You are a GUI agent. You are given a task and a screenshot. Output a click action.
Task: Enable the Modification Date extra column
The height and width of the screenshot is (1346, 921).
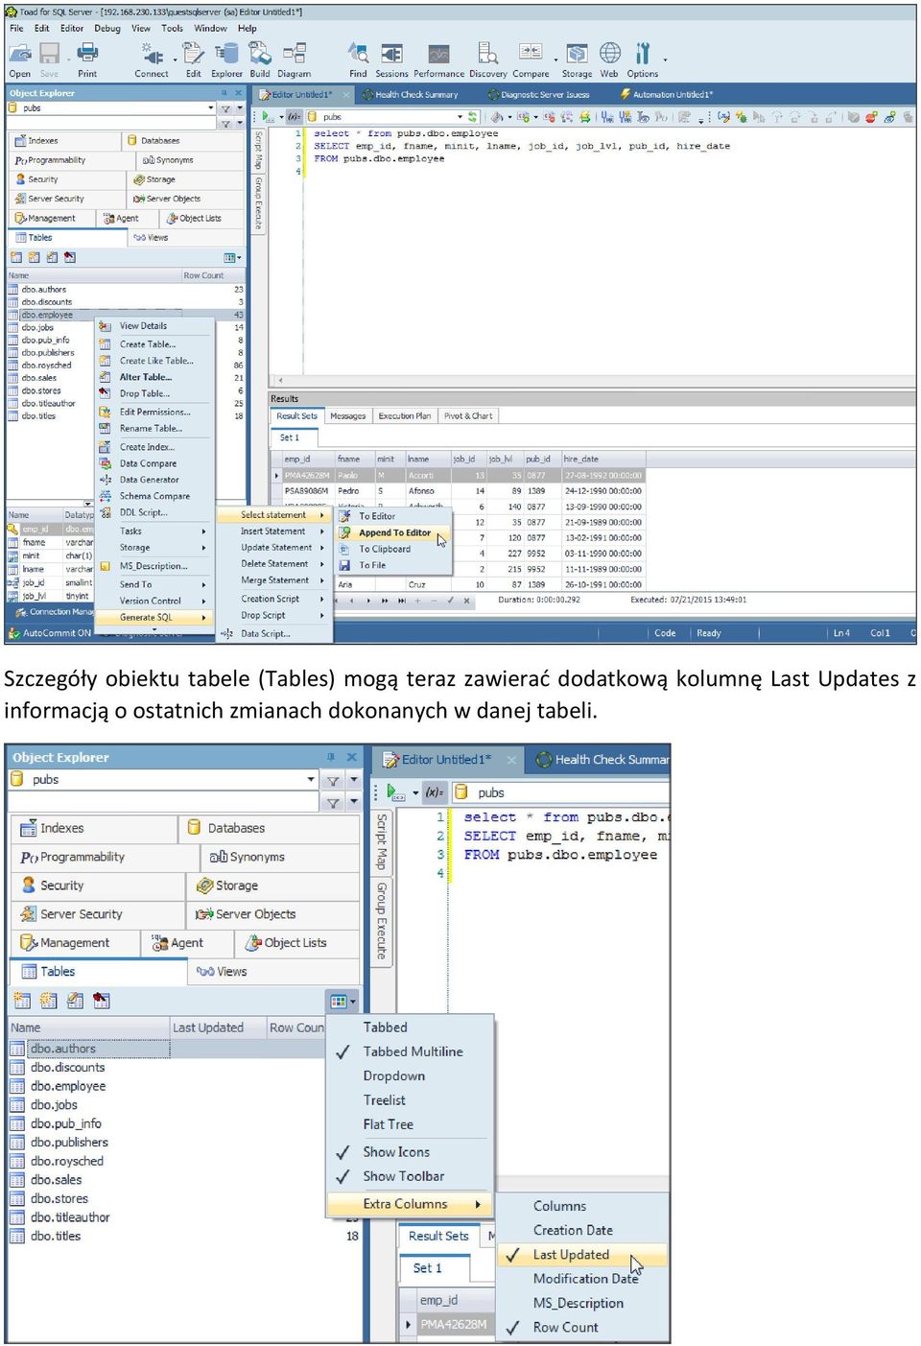coord(583,1279)
